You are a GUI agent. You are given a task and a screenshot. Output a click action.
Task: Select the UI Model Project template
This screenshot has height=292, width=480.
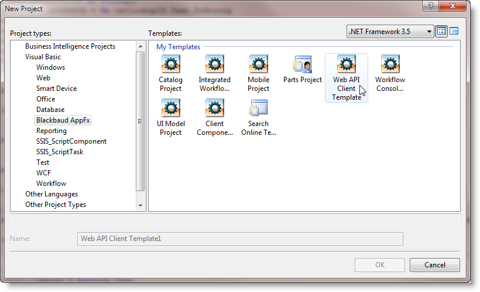click(170, 109)
